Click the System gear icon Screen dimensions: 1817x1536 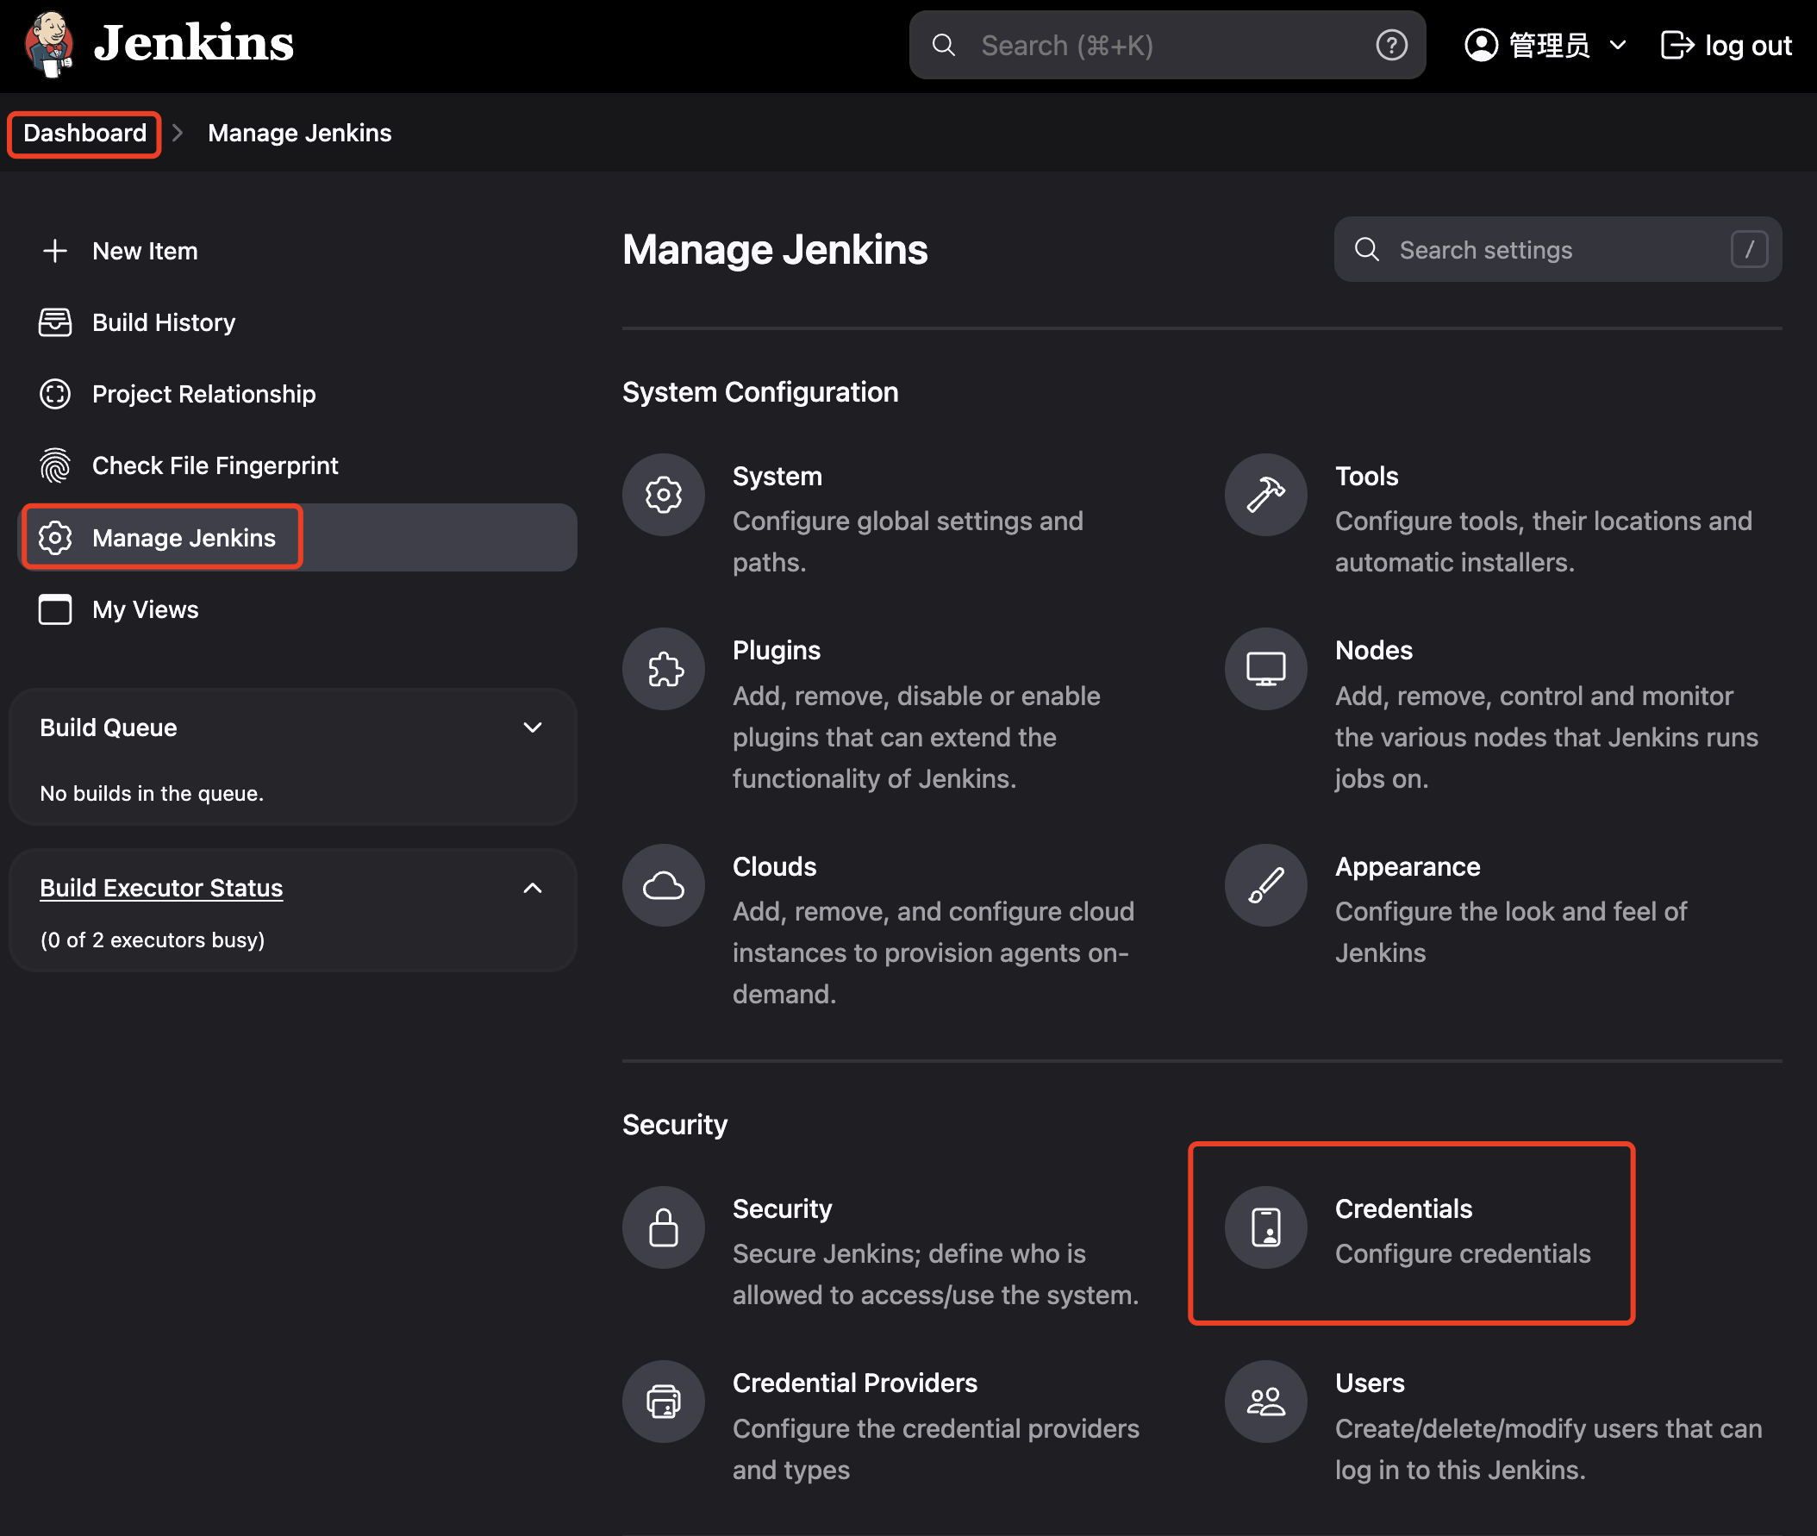(x=664, y=495)
